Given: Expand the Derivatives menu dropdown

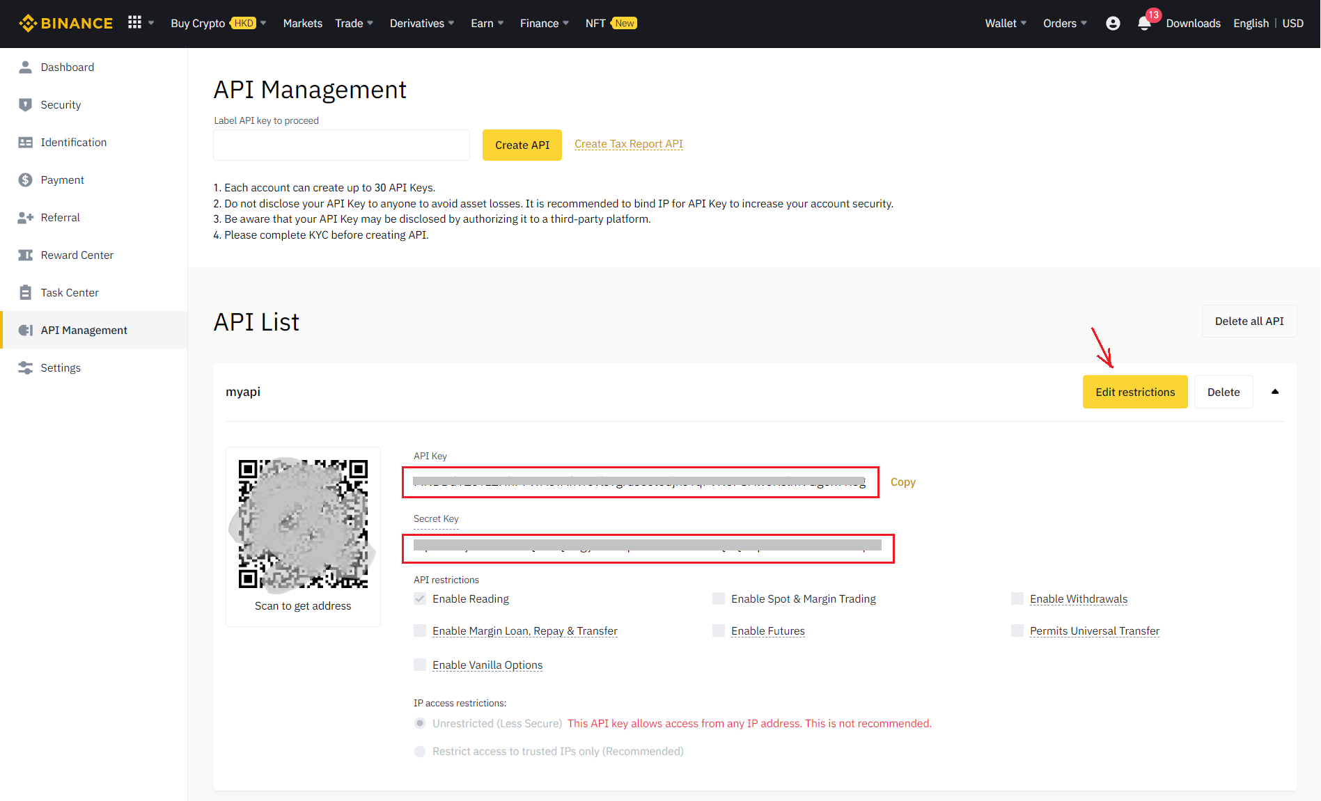Looking at the screenshot, I should pos(421,23).
